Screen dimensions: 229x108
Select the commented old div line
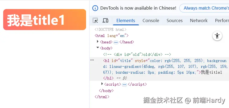point(137,55)
